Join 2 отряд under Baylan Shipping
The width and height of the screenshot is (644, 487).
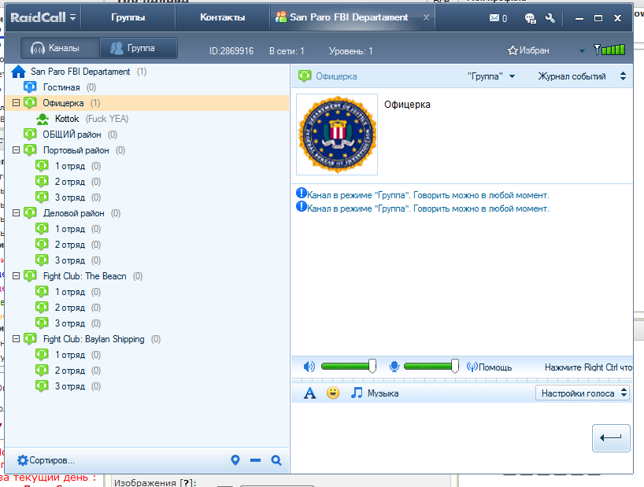click(x=70, y=371)
